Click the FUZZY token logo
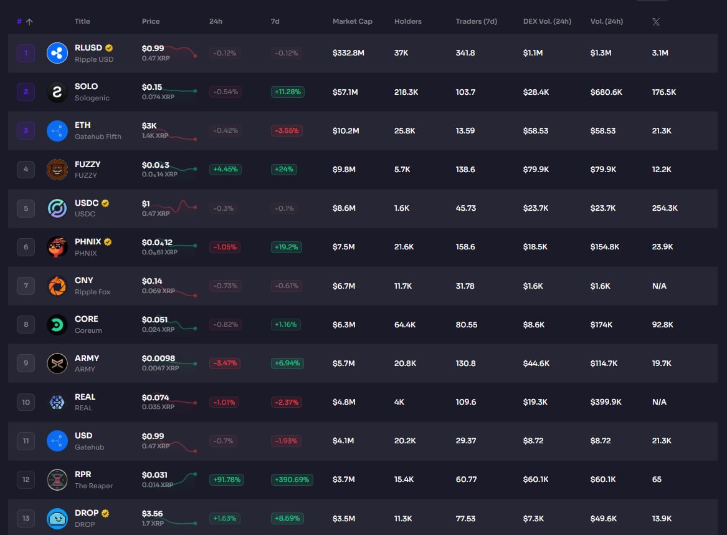The width and height of the screenshot is (727, 535). (57, 170)
